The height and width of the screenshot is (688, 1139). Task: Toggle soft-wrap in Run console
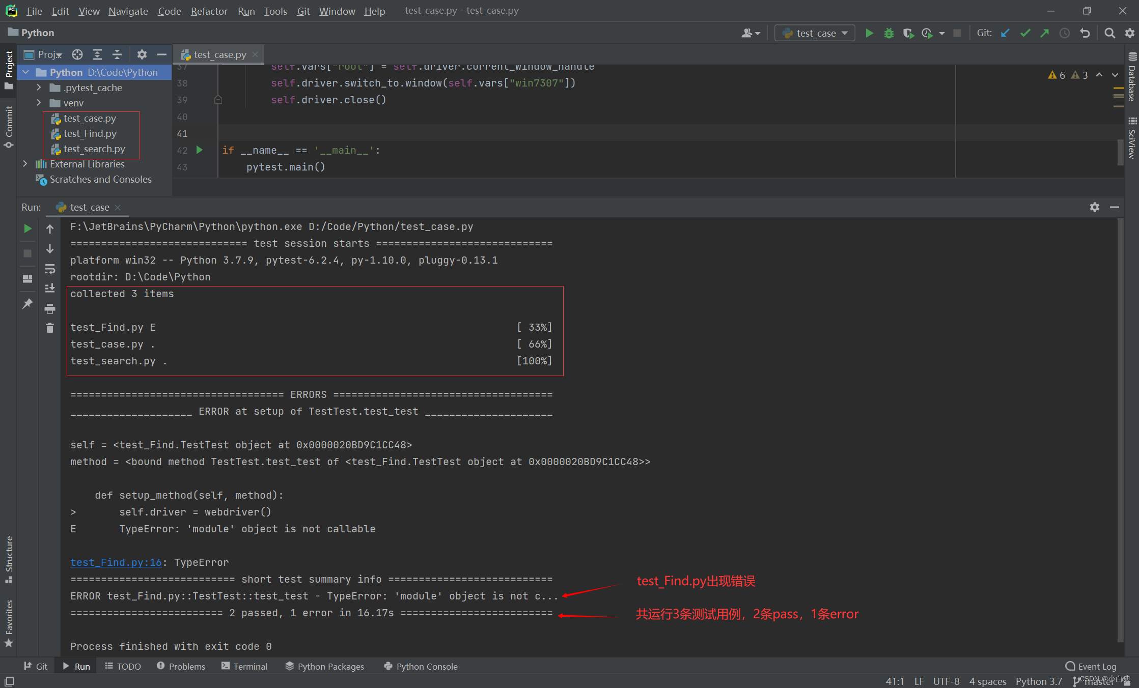point(50,269)
